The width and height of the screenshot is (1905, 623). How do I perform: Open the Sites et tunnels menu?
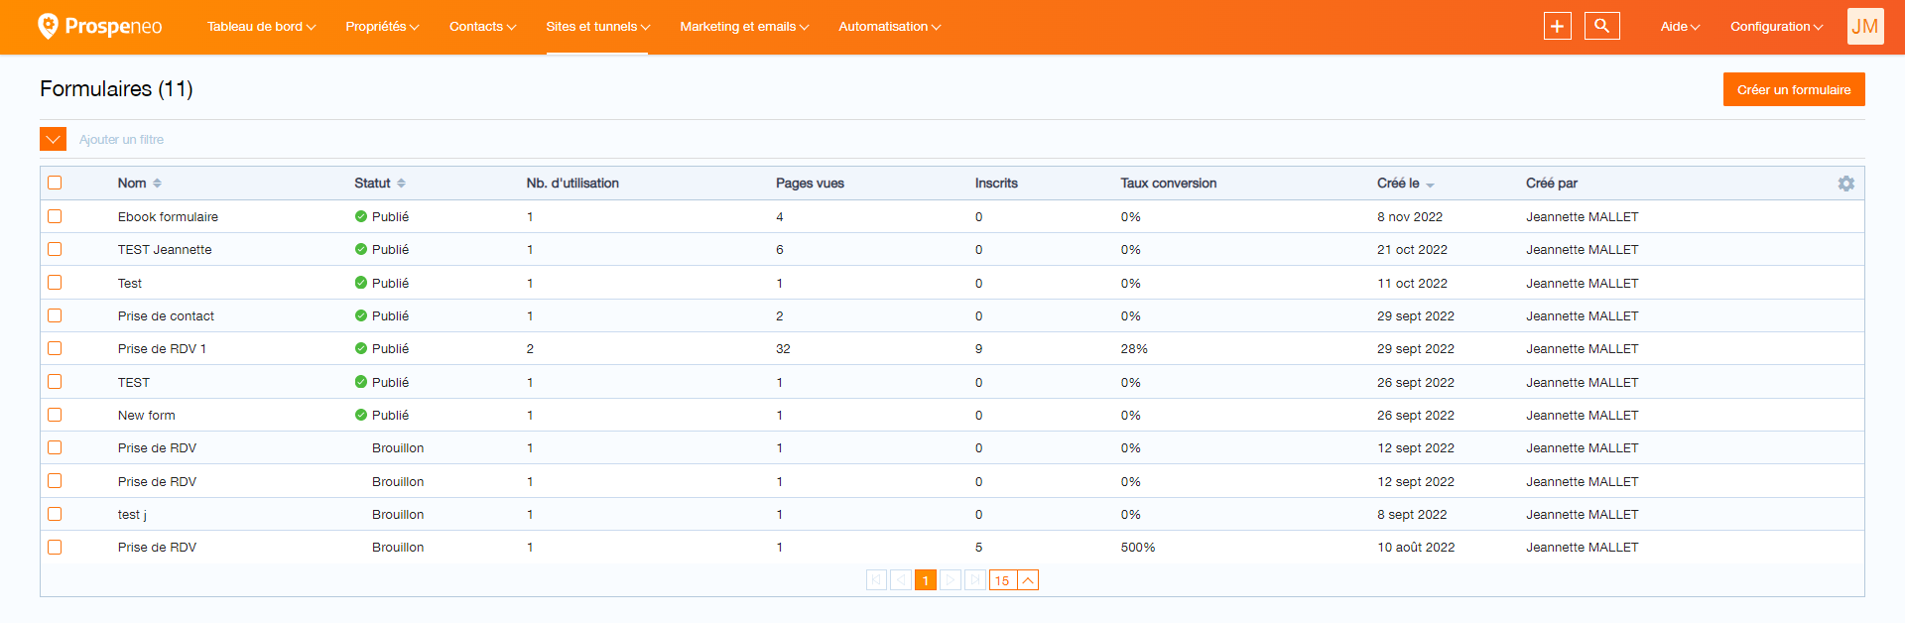pos(597,27)
